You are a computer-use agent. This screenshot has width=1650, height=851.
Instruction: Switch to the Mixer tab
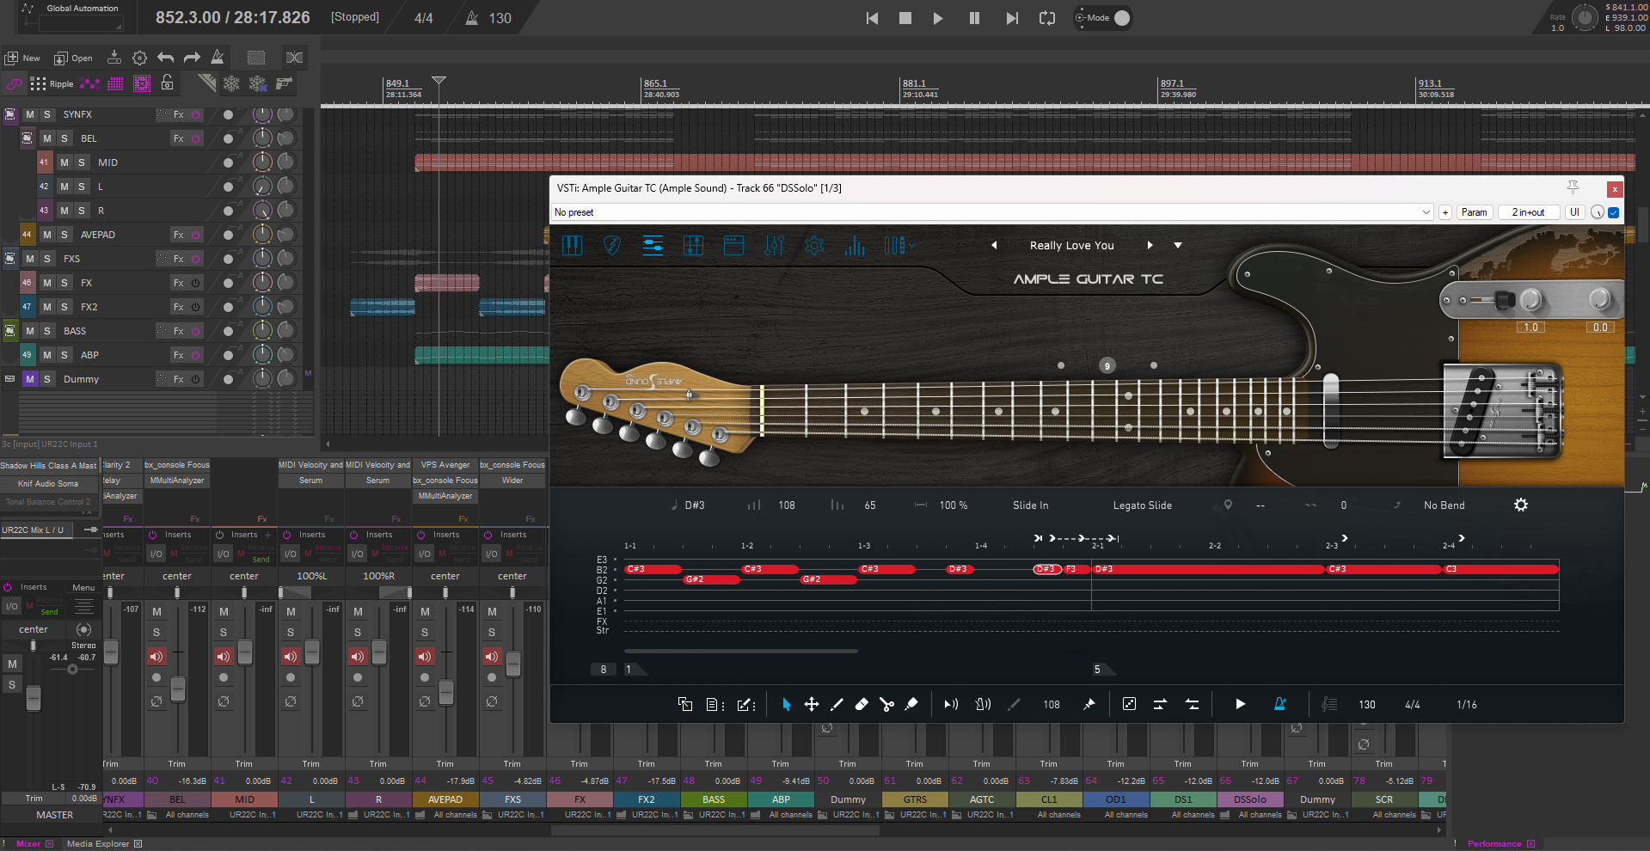28,843
